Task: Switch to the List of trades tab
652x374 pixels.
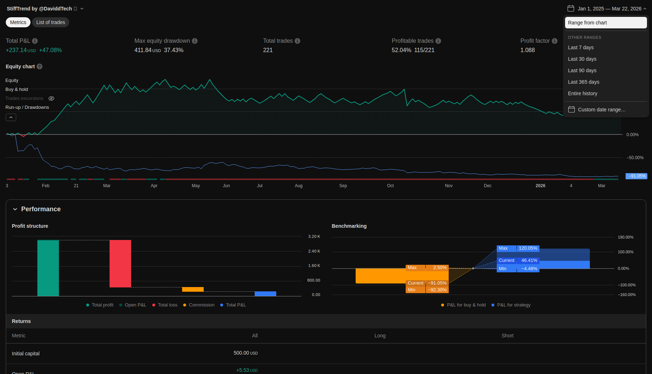Action: [51, 22]
